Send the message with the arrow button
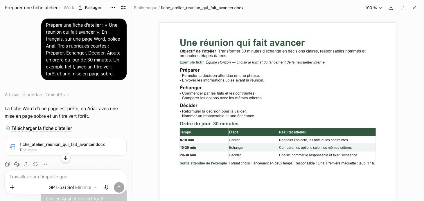 coord(119,187)
